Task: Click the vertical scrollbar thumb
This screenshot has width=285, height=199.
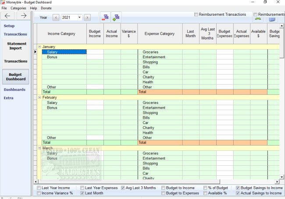Action: pos(282,43)
